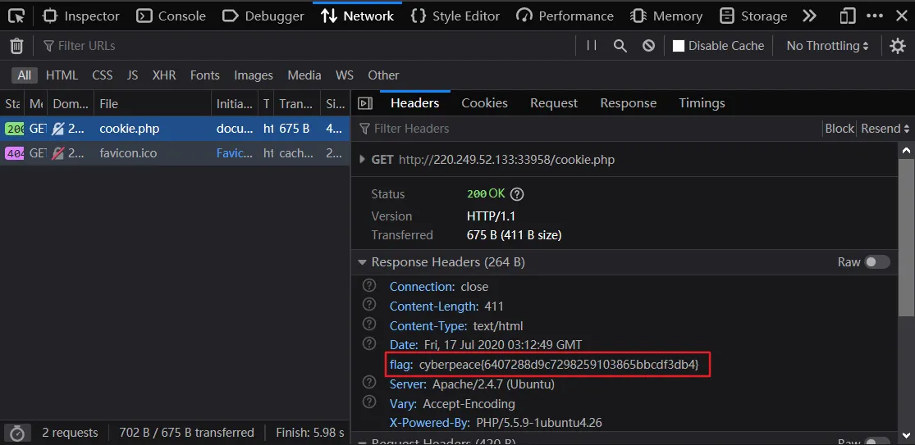The image size is (915, 445).
Task: Click the Block button
Action: (x=840, y=129)
